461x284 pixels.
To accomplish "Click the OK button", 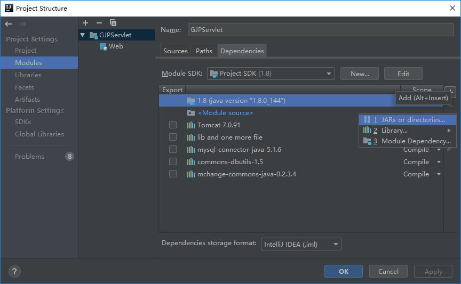I will (344, 271).
